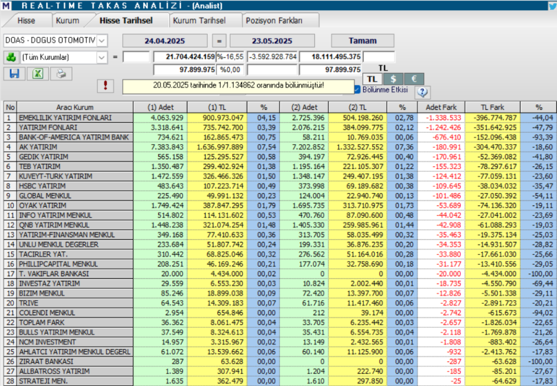Viewport: 557px width, 386px height.
Task: Switch to the Kurum Tarihsel tab
Action: (199, 21)
